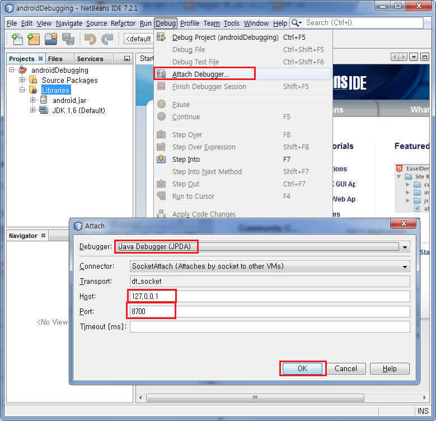Close the Attach dialog
This screenshot has width=436, height=421.
(404, 223)
